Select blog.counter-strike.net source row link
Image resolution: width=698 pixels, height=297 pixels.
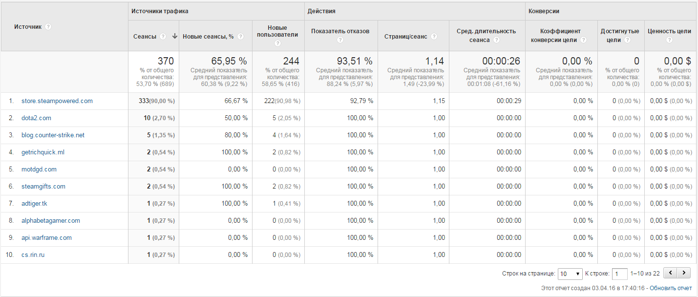tap(53, 135)
